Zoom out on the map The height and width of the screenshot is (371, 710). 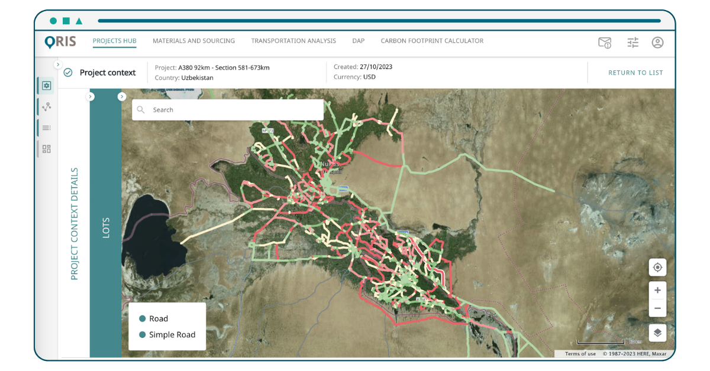(x=657, y=308)
